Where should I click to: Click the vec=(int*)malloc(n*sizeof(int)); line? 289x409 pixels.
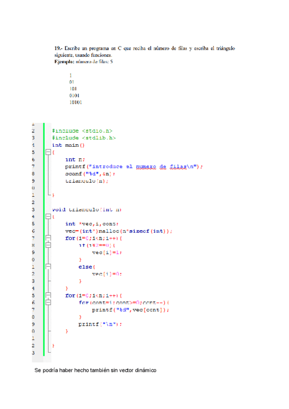click(x=118, y=231)
